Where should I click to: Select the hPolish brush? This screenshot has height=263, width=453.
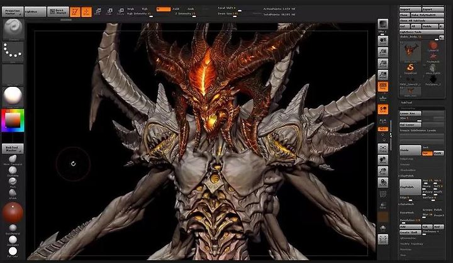tap(13, 193)
